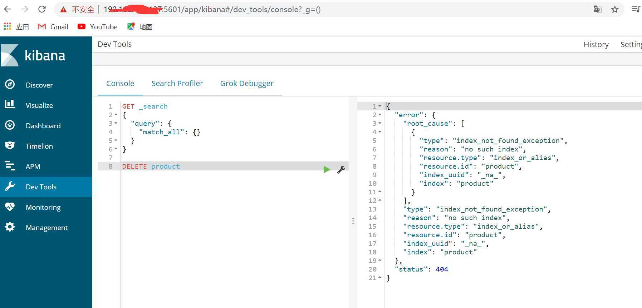Click "index_uuid": "_na_" on response line 17
Viewport: 642px width, 308px height.
click(x=446, y=243)
